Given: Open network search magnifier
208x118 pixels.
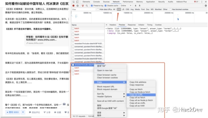Looking at the screenshot, I should point(87,6).
